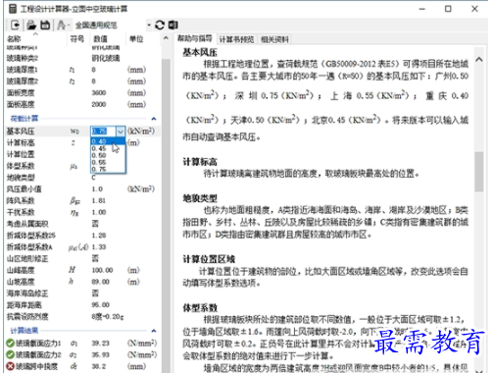Switch to the 相关资料 tab

click(x=274, y=39)
